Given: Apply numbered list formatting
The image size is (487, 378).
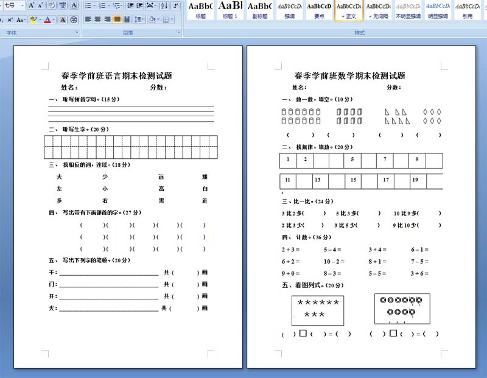Looking at the screenshot, I should coord(102,5).
